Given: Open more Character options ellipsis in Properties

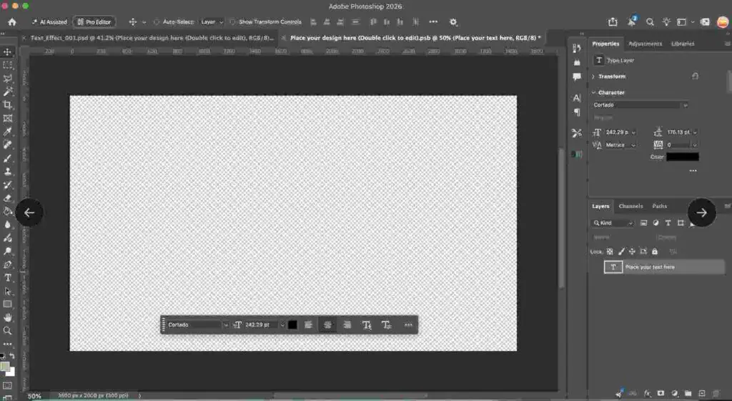Looking at the screenshot, I should tap(693, 171).
